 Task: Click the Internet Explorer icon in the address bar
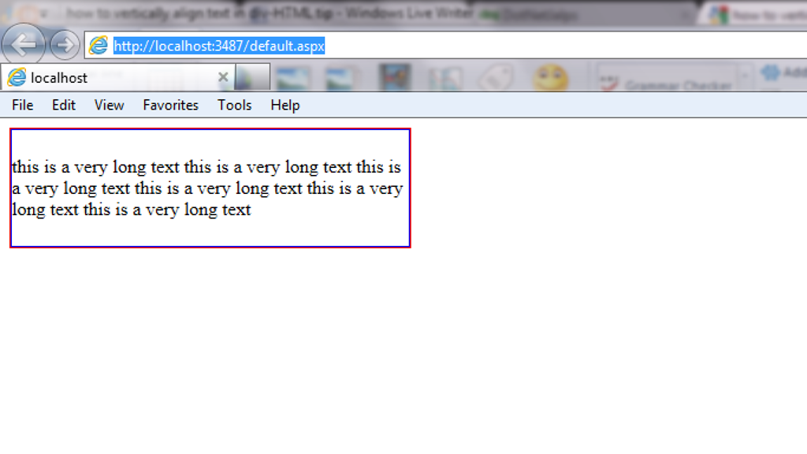click(x=98, y=46)
